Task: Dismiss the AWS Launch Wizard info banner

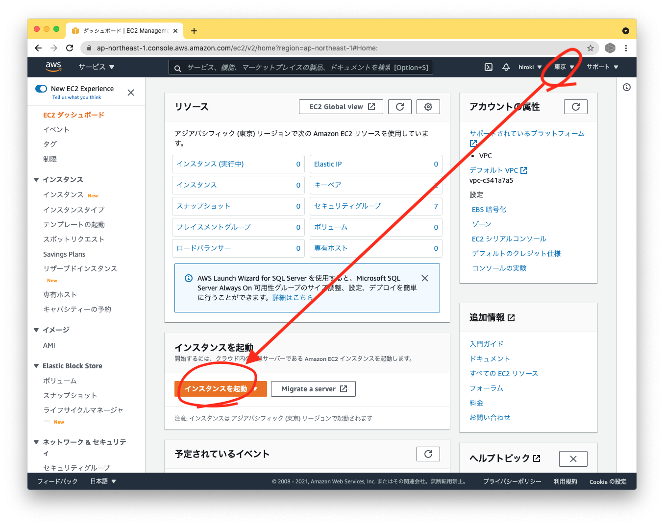Action: click(x=425, y=278)
